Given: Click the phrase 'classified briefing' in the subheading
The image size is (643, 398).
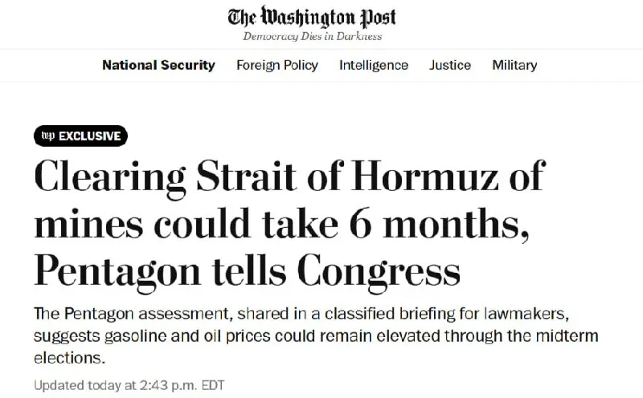Looking at the screenshot, I should click(347, 314).
